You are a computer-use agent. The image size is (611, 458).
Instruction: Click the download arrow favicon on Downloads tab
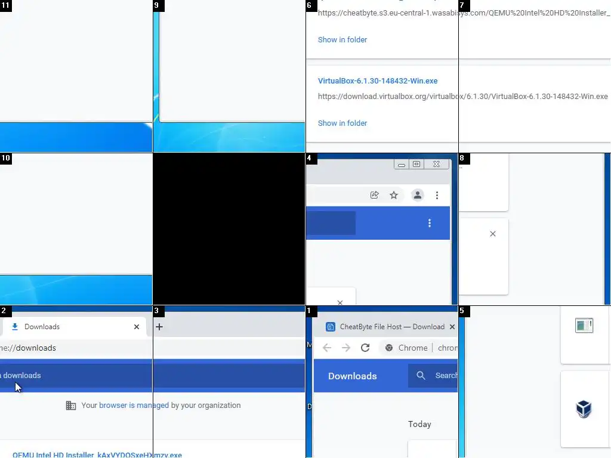15,327
